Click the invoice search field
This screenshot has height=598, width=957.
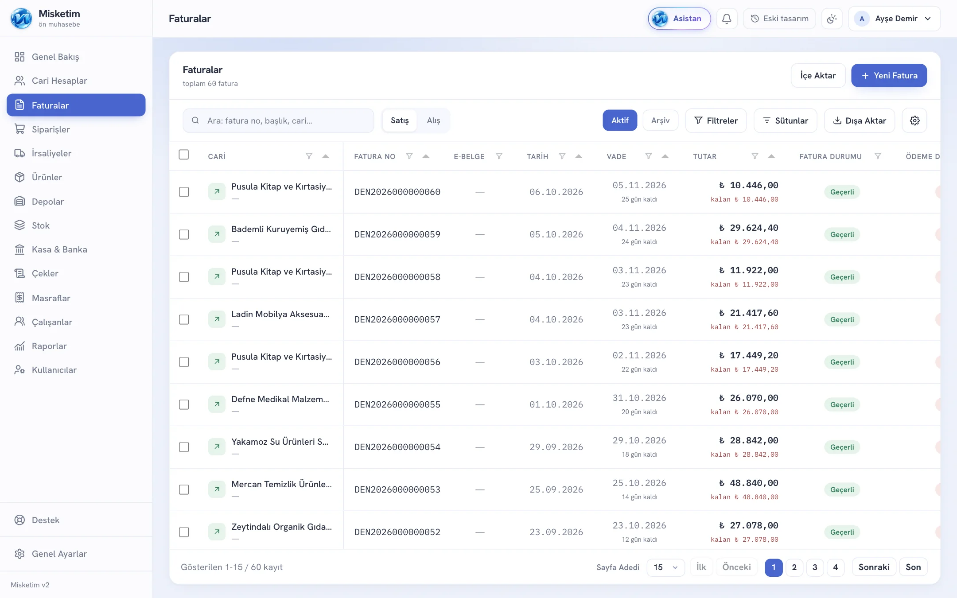pos(278,120)
